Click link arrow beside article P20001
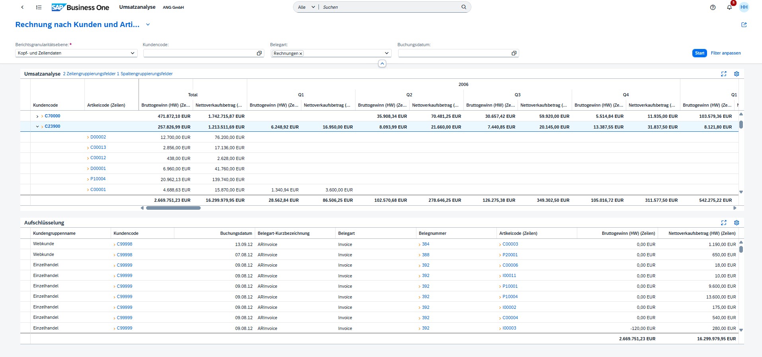The image size is (762, 357). pos(500,255)
